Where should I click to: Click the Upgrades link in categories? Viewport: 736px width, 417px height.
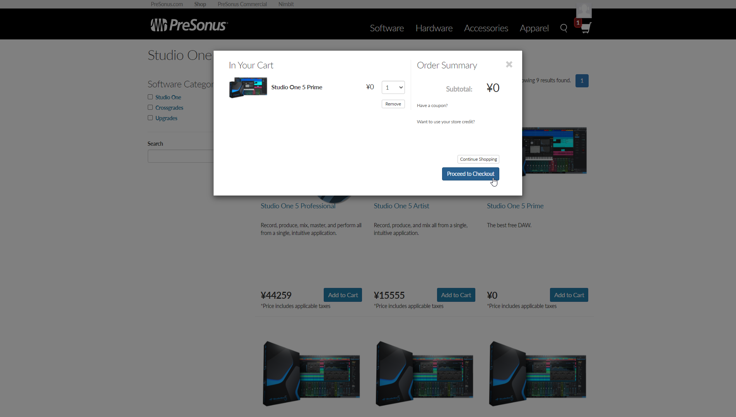coord(166,118)
